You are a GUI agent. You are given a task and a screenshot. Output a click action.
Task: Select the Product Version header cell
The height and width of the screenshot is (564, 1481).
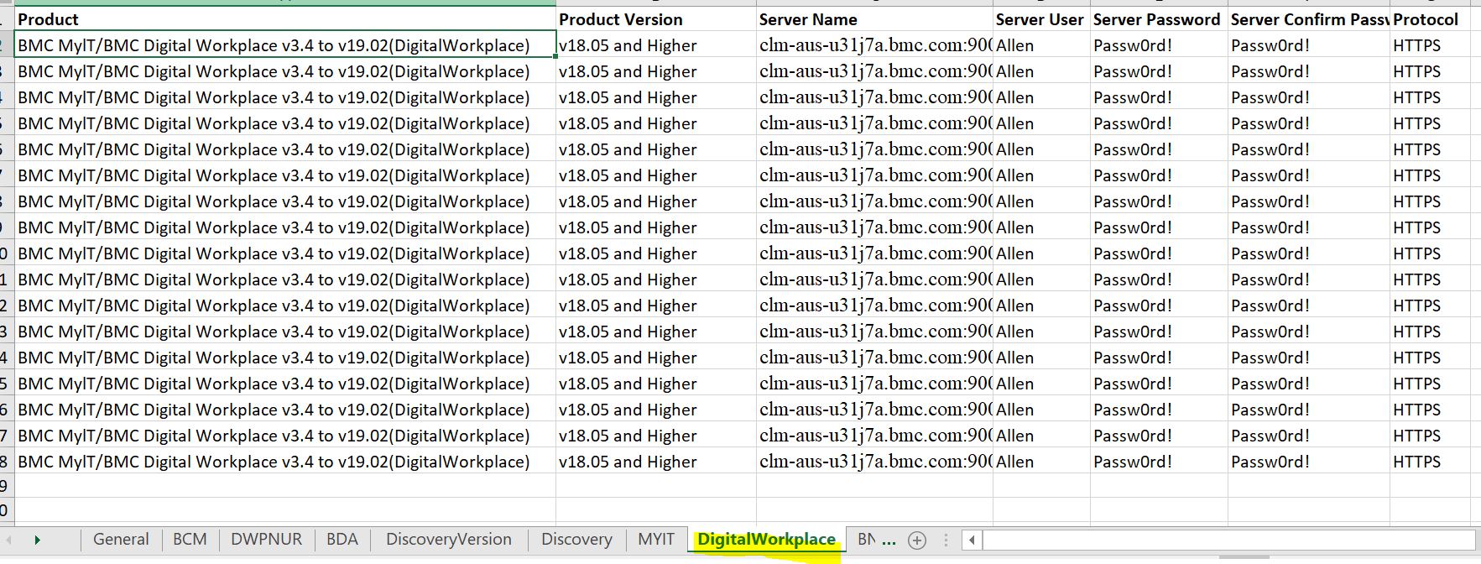click(x=656, y=19)
